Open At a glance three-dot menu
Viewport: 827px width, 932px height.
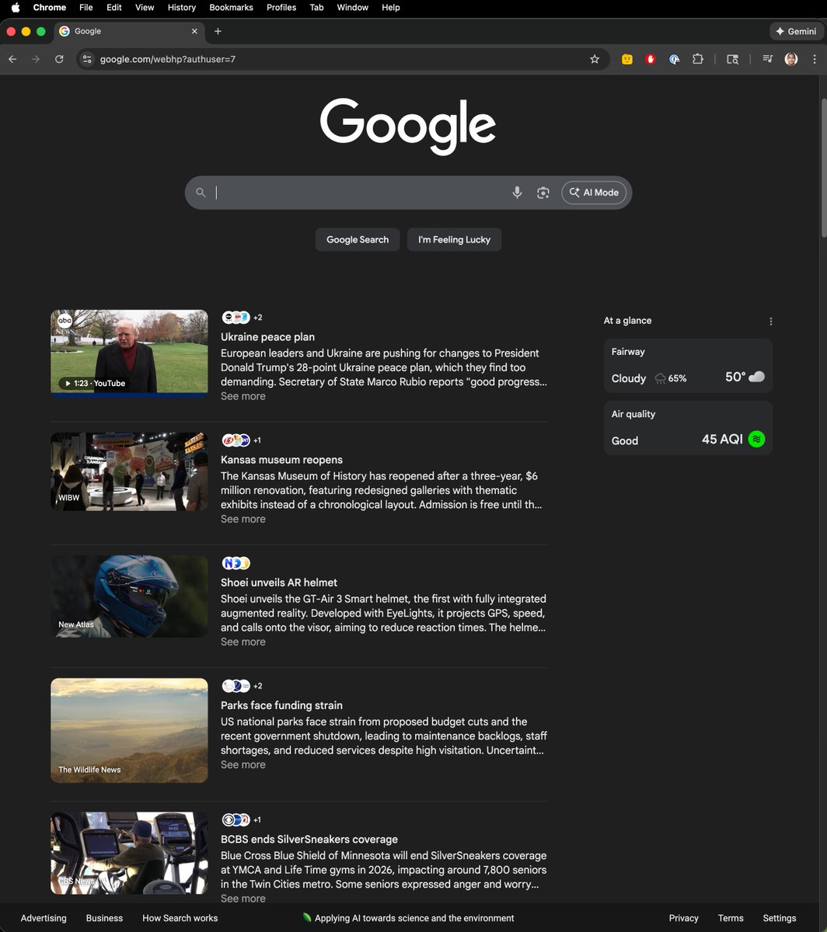coord(771,321)
